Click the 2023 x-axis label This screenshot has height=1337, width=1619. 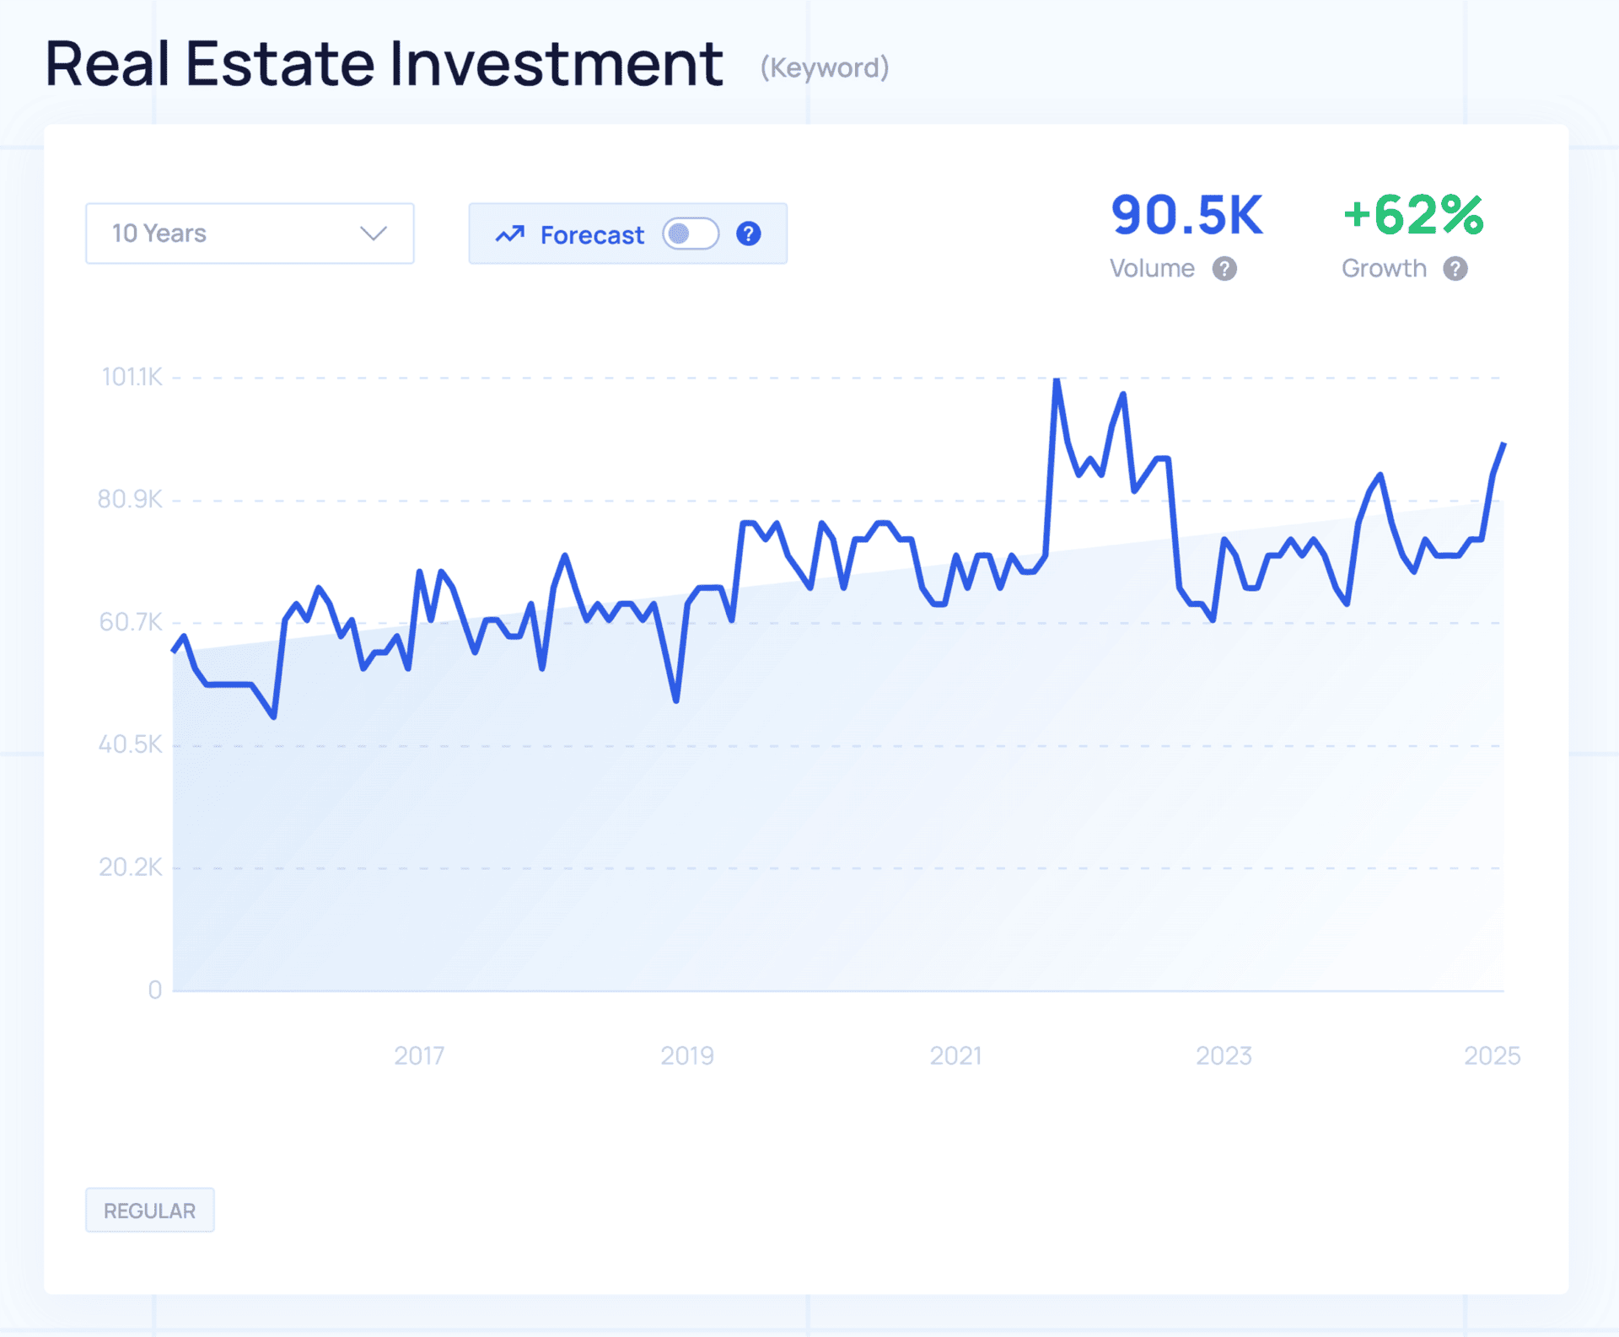1224,1055
